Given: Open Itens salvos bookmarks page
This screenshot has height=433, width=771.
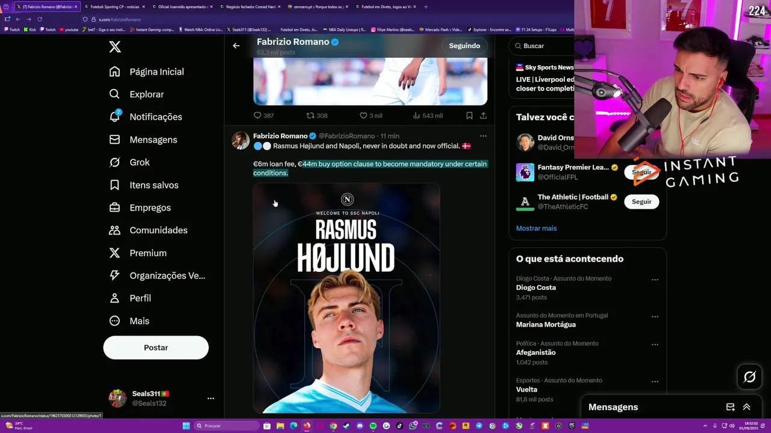Looking at the screenshot, I should click(143, 185).
